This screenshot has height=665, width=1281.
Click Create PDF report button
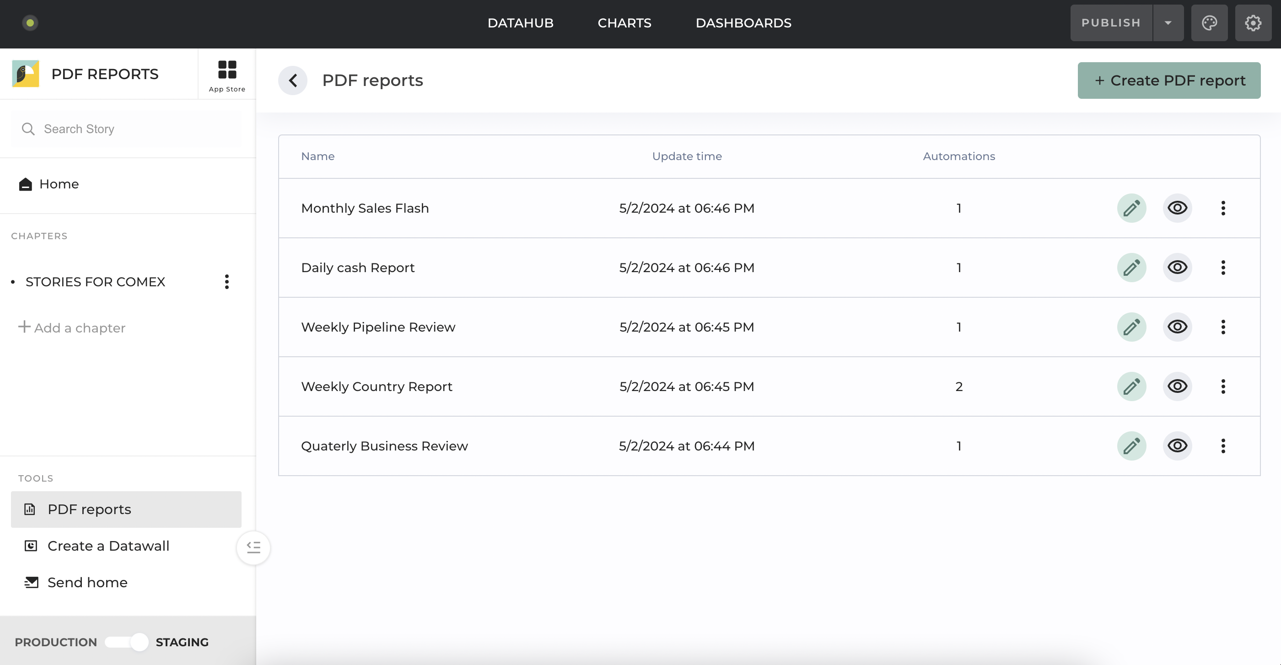pyautogui.click(x=1168, y=80)
